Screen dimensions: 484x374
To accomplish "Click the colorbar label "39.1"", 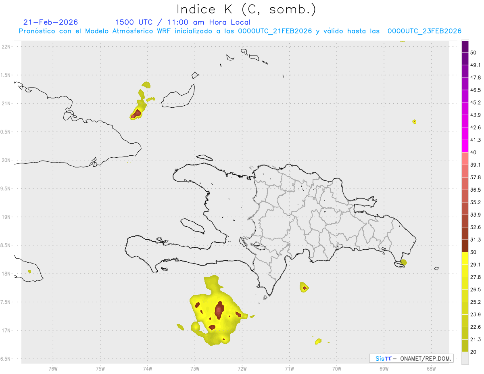I will pyautogui.click(x=476, y=165).
